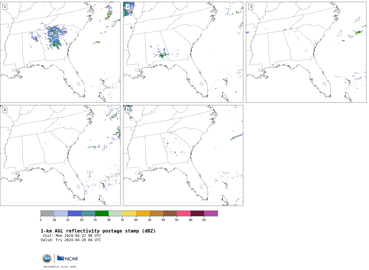Click the orange 40-45 dBZ swatch

143,213
